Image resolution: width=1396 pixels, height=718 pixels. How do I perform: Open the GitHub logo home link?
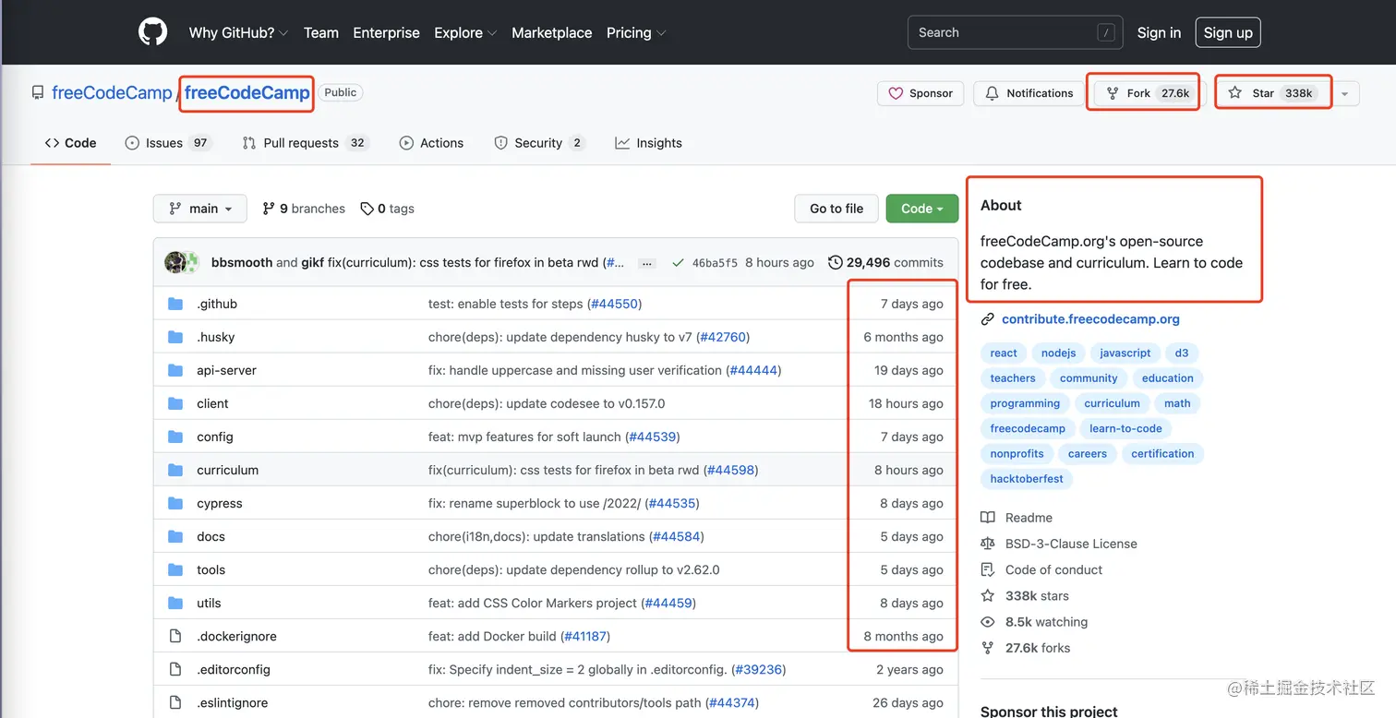pyautogui.click(x=152, y=32)
